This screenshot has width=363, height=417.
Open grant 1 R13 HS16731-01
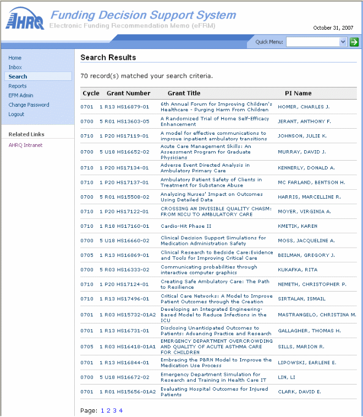(x=124, y=331)
